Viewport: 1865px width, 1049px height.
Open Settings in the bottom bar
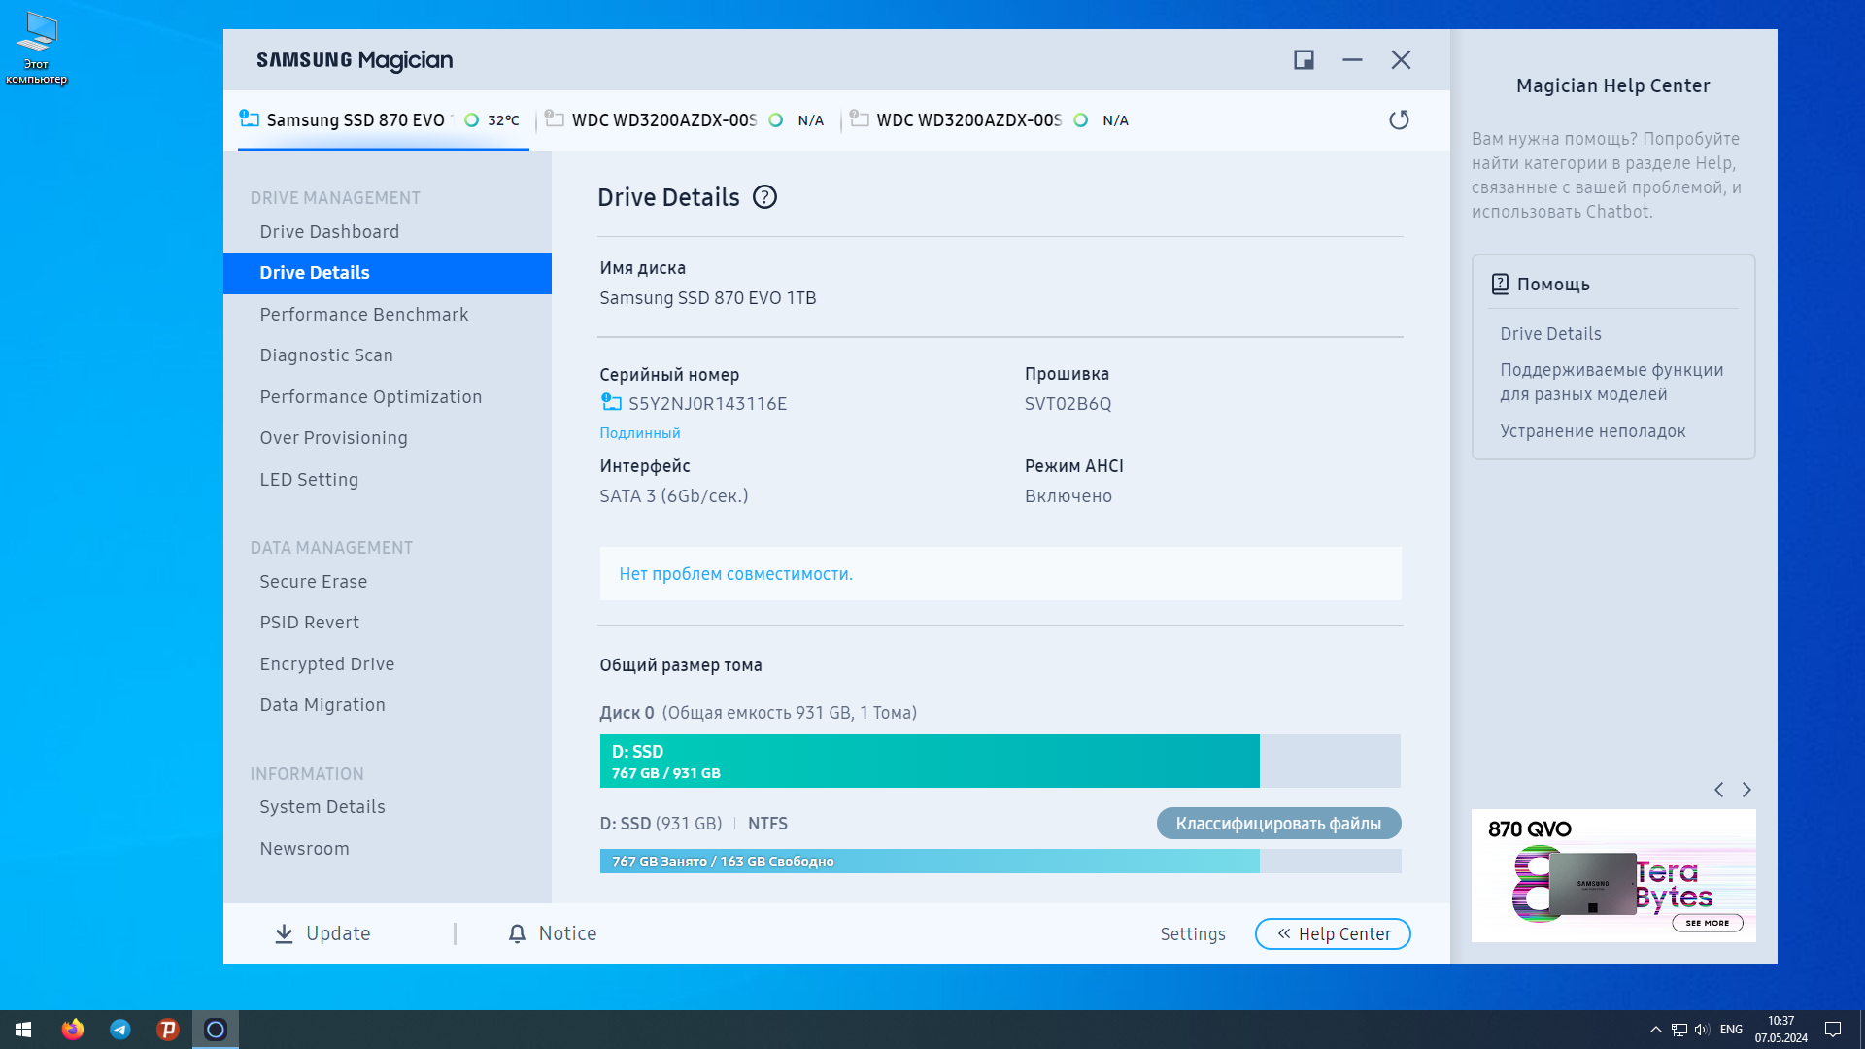(x=1192, y=934)
